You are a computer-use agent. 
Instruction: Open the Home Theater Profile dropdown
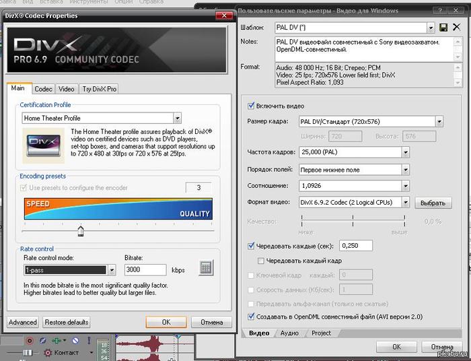tap(177, 118)
